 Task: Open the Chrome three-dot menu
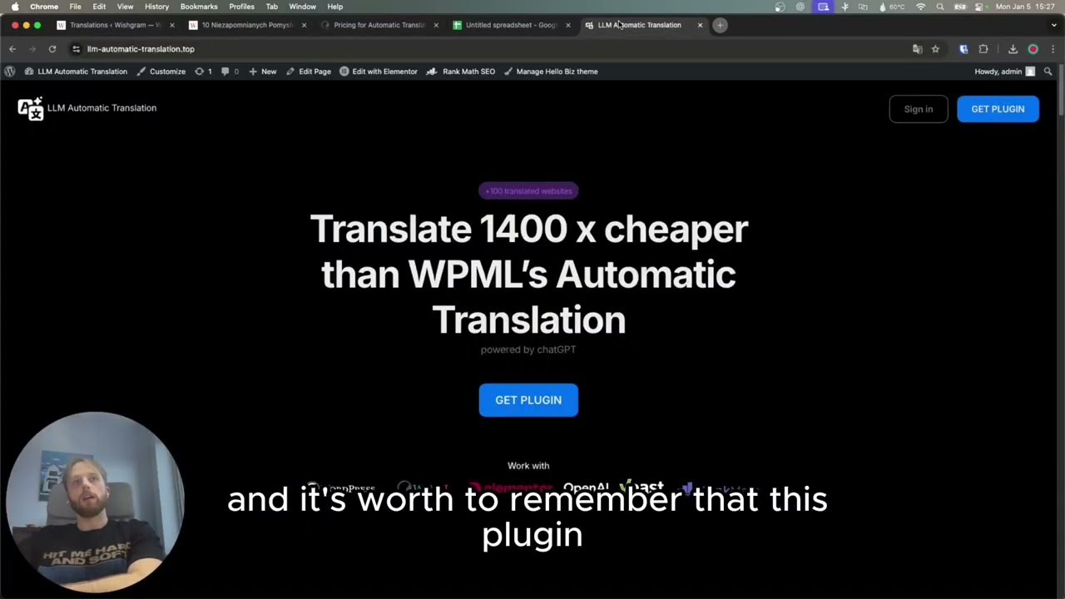pos(1053,49)
